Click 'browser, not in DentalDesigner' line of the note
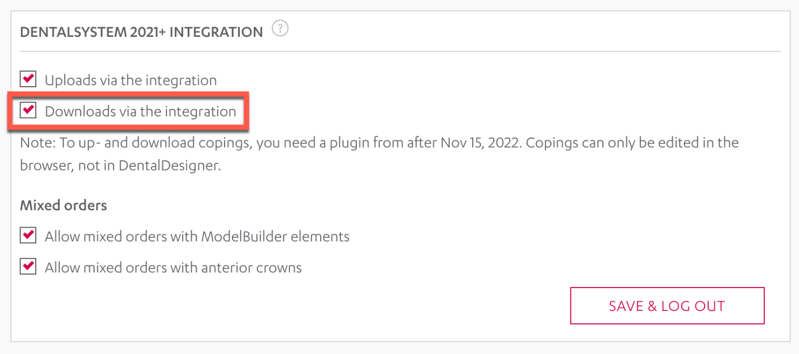 pyautogui.click(x=120, y=167)
